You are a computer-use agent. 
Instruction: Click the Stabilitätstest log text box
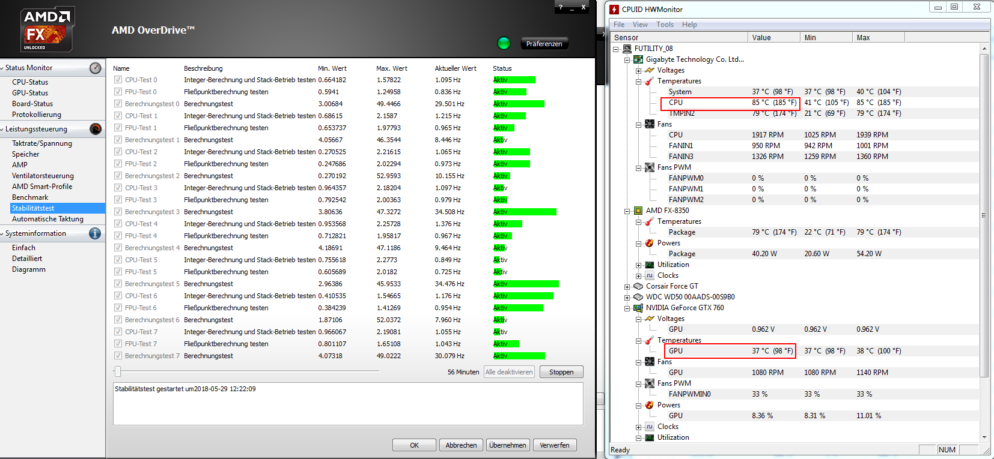[348, 404]
